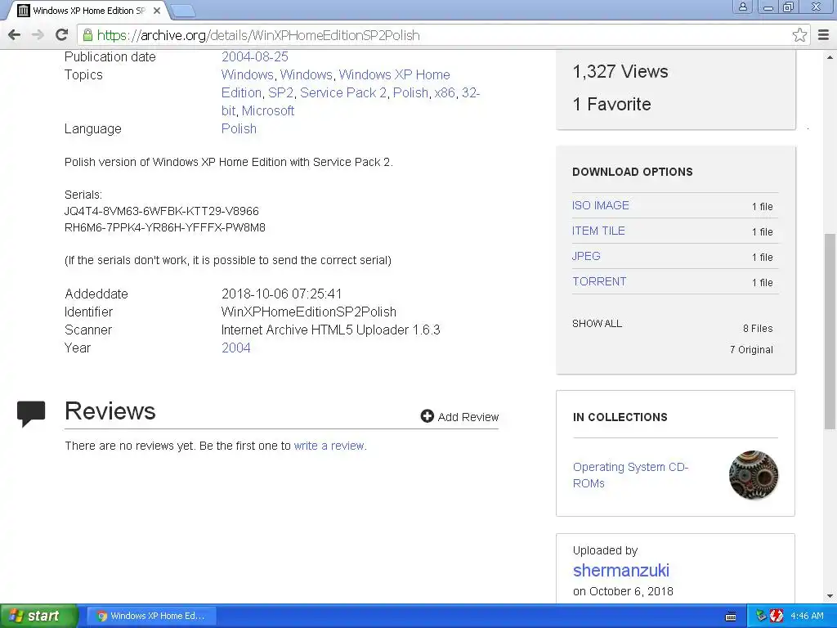Open the 32-bit topic link
Screen dimensions: 837x628
click(x=470, y=93)
